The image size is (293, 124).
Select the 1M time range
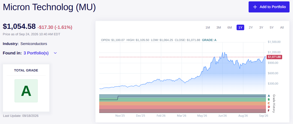pos(208,28)
